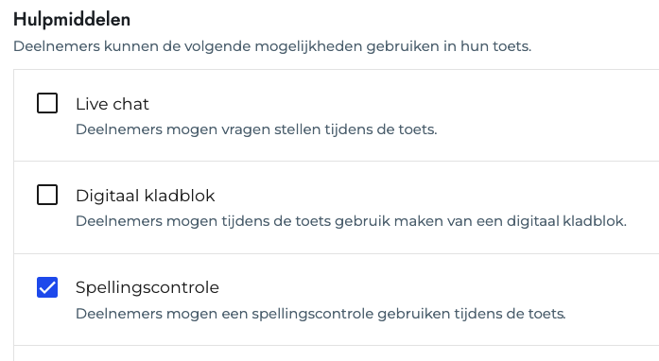Click the word 'chat' in Live chat
Viewport: 659px width, 361px height.
131,104
